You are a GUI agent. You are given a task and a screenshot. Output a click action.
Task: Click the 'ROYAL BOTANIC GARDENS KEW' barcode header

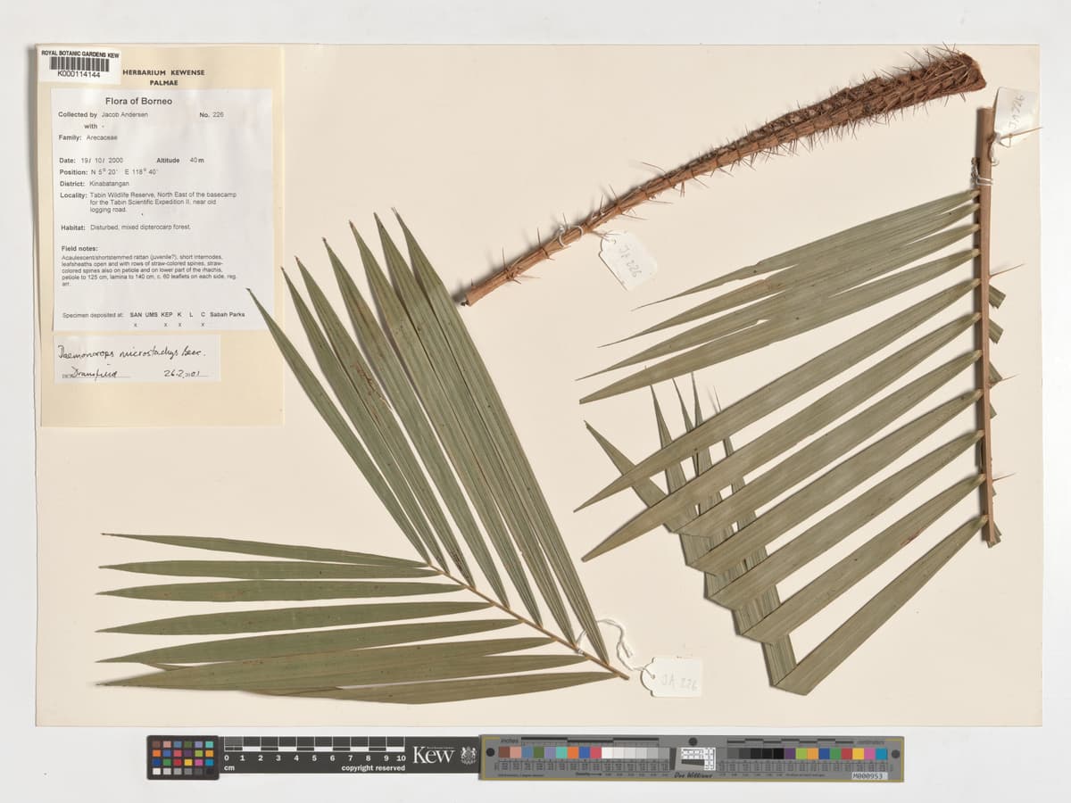80,54
